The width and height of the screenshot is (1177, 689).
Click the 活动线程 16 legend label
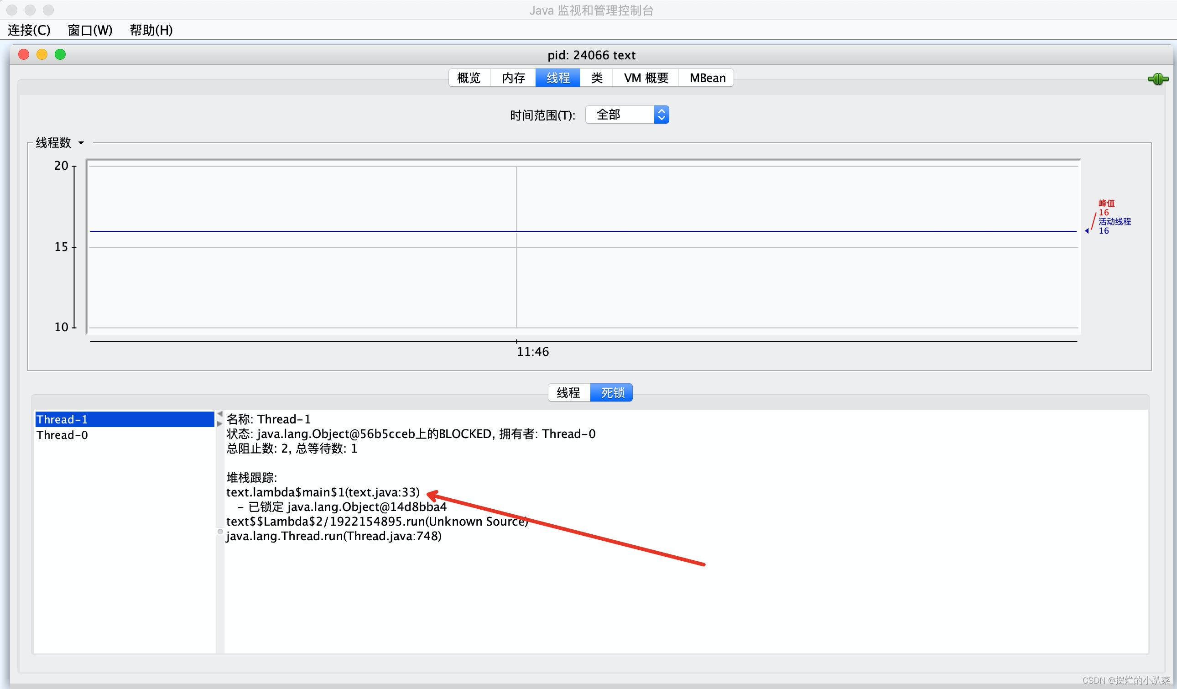coord(1115,226)
